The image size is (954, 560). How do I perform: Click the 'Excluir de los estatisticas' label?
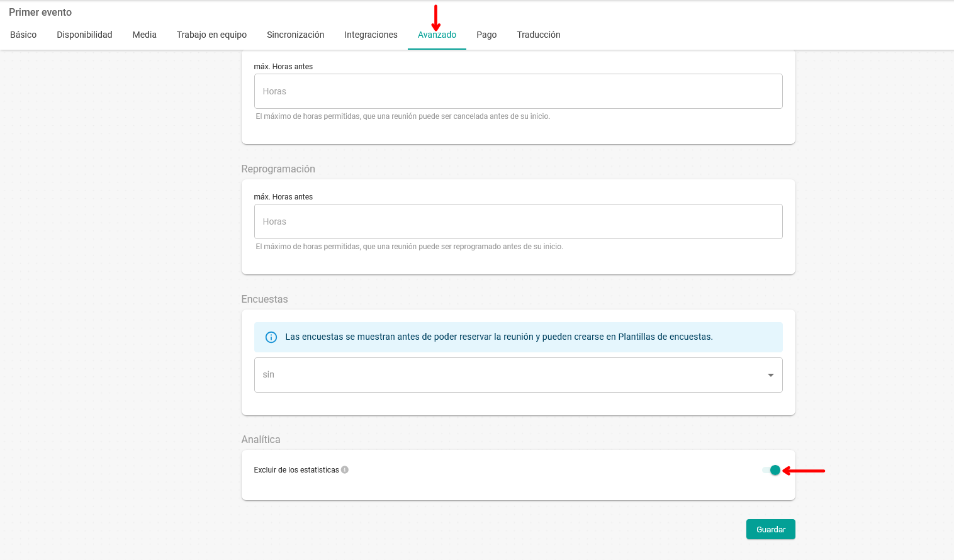click(x=296, y=470)
